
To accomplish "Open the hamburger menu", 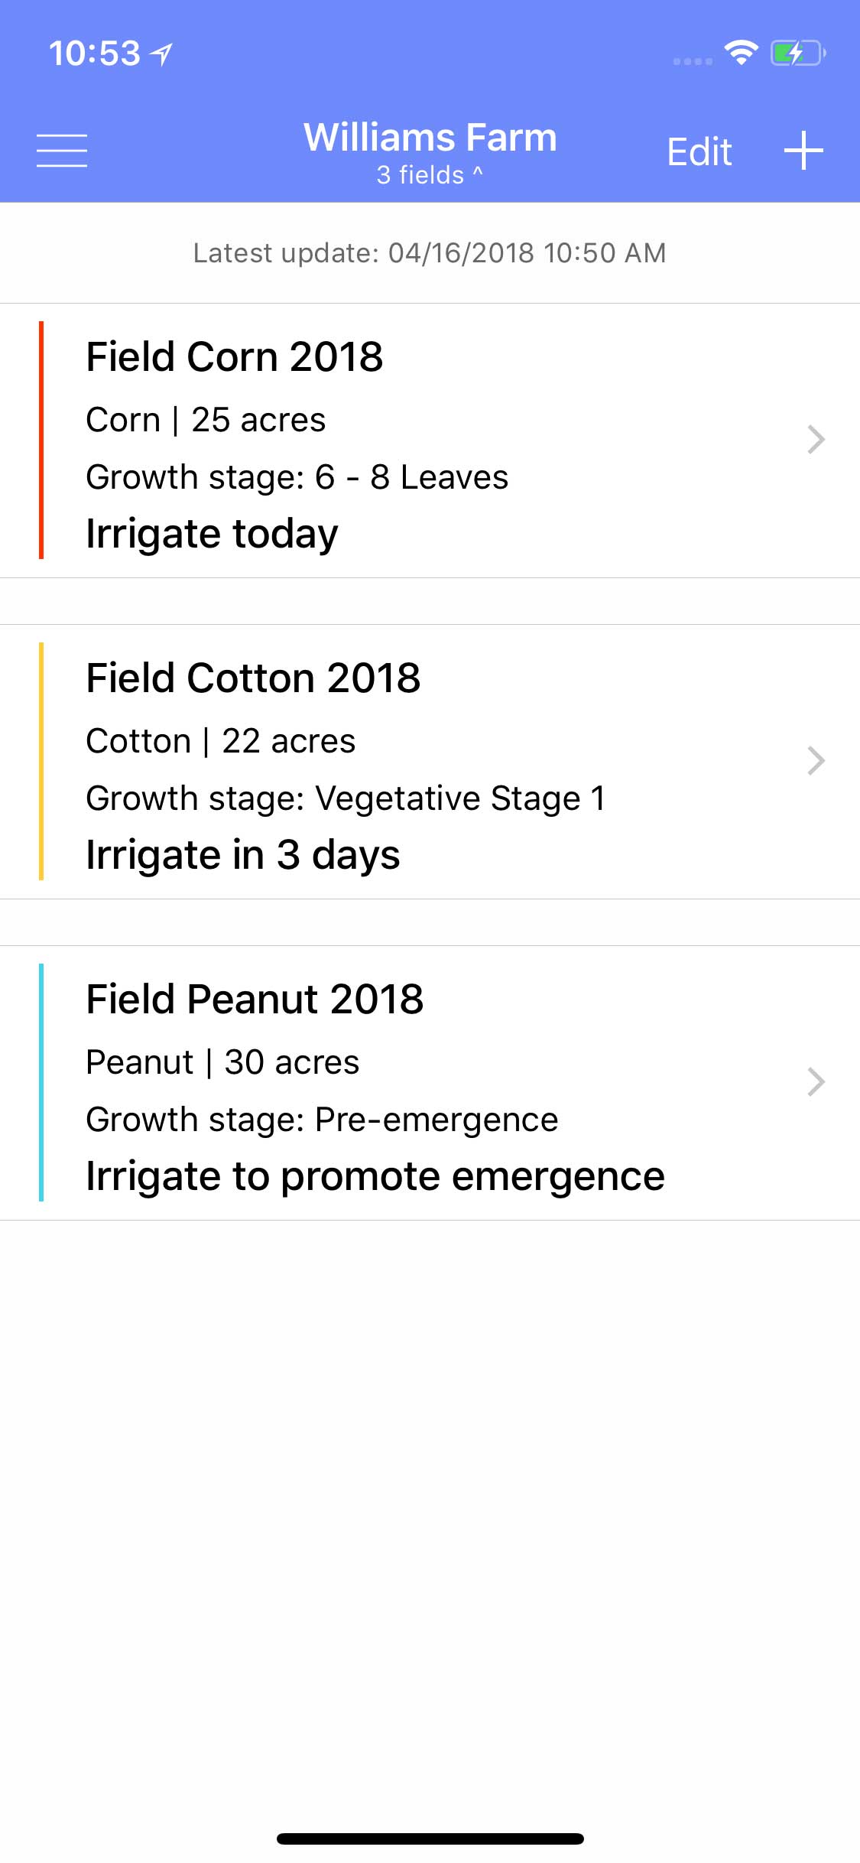I will click(62, 150).
